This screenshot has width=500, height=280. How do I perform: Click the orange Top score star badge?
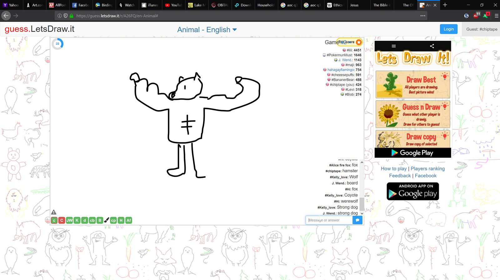(359, 42)
